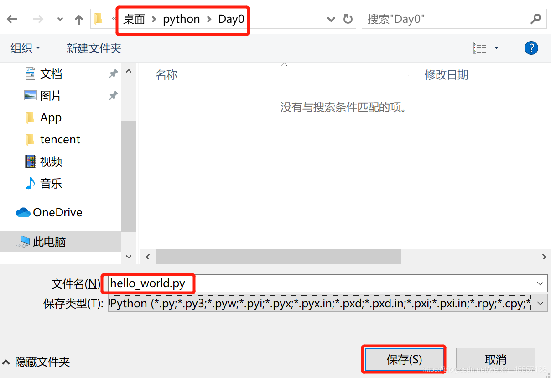Create a new folder via 新建文件夹
Image resolution: width=551 pixels, height=378 pixels.
tap(94, 48)
